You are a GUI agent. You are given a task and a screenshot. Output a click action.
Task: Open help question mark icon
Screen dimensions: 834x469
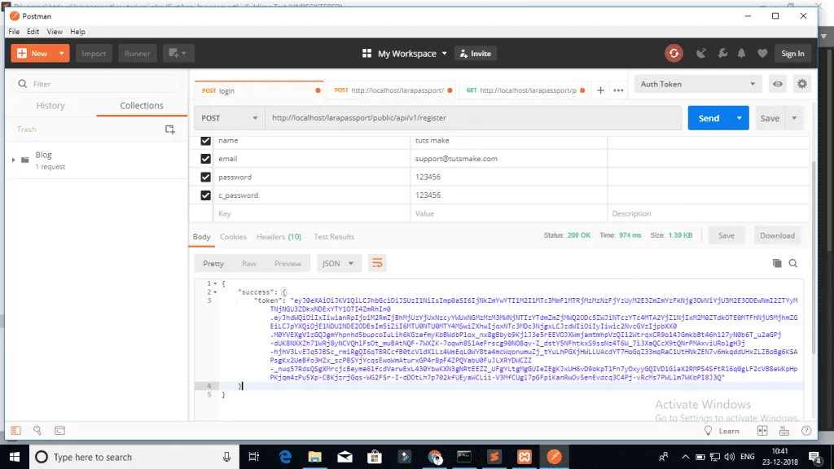(x=806, y=431)
